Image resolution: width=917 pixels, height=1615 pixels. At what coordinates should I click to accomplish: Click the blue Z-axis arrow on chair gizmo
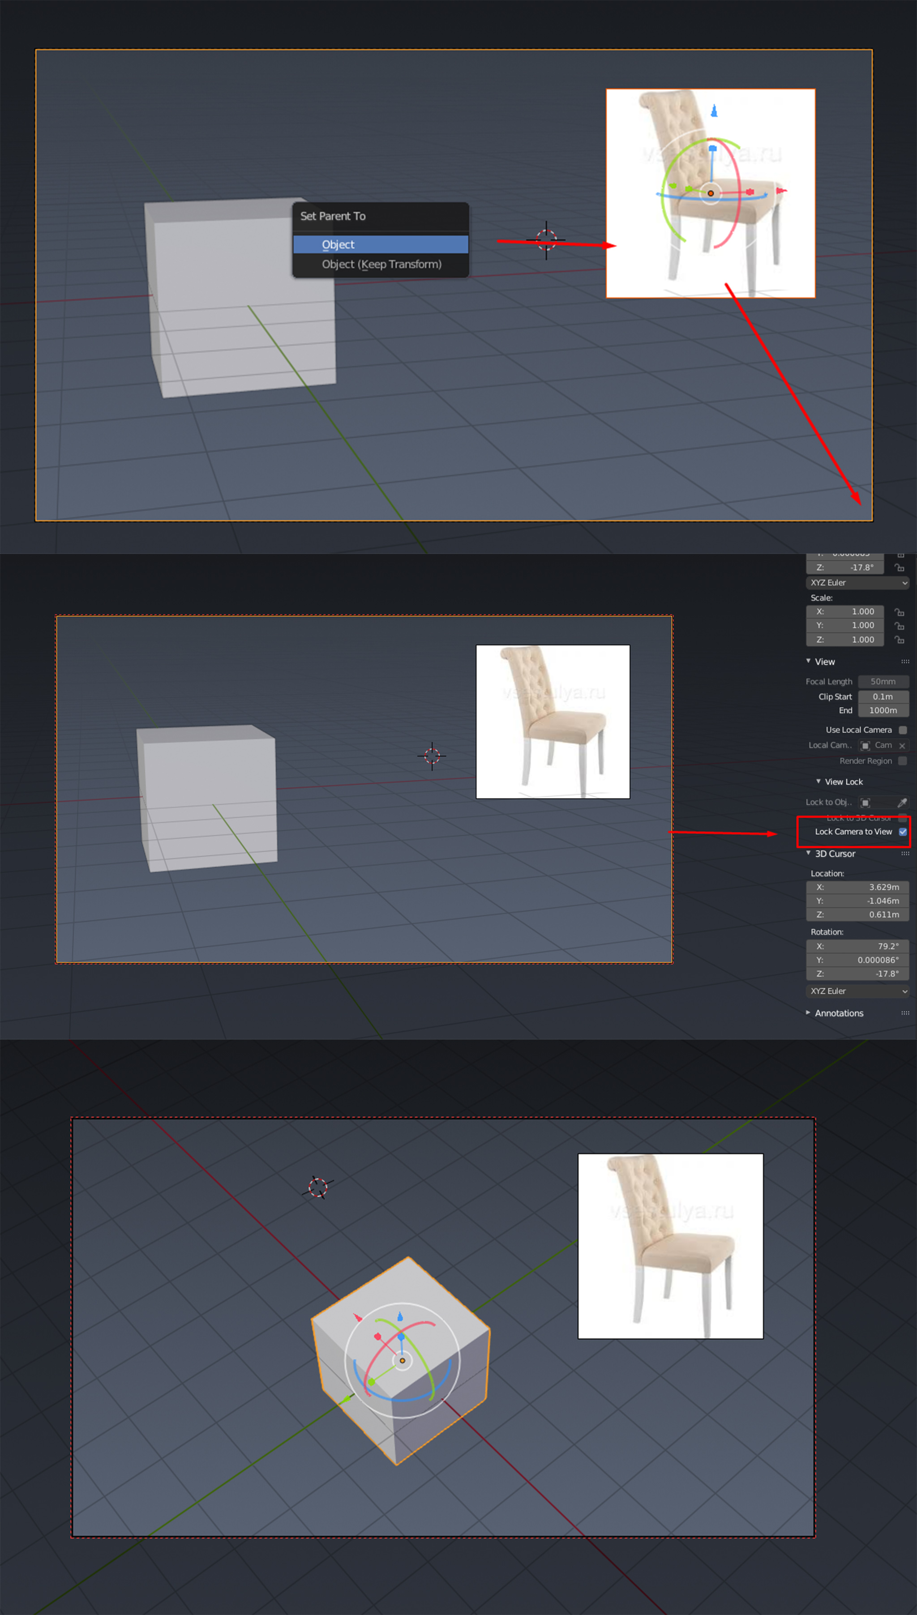[714, 111]
